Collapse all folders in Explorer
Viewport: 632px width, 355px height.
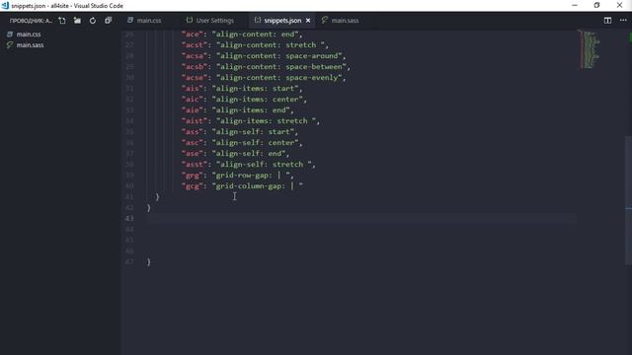(108, 20)
